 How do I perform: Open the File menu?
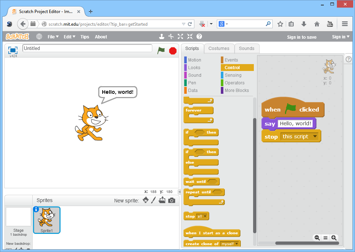pos(53,37)
